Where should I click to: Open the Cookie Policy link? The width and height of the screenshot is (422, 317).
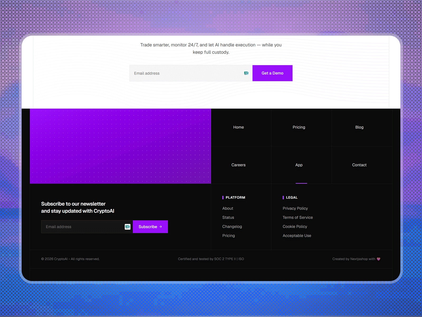click(295, 227)
